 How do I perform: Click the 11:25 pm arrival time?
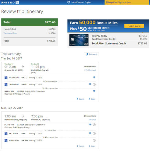38,67
